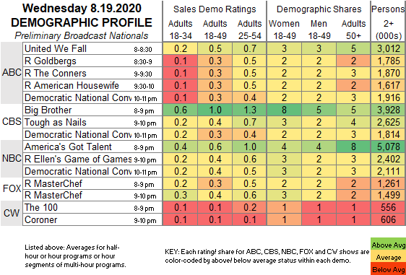Select the Big Brother program row

[214, 110]
